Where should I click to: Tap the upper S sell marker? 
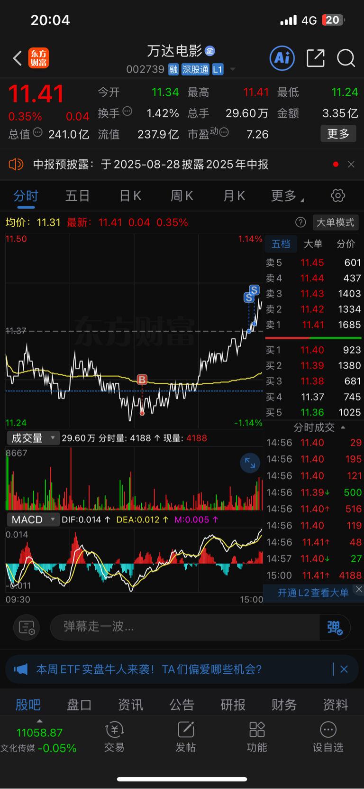click(x=255, y=290)
